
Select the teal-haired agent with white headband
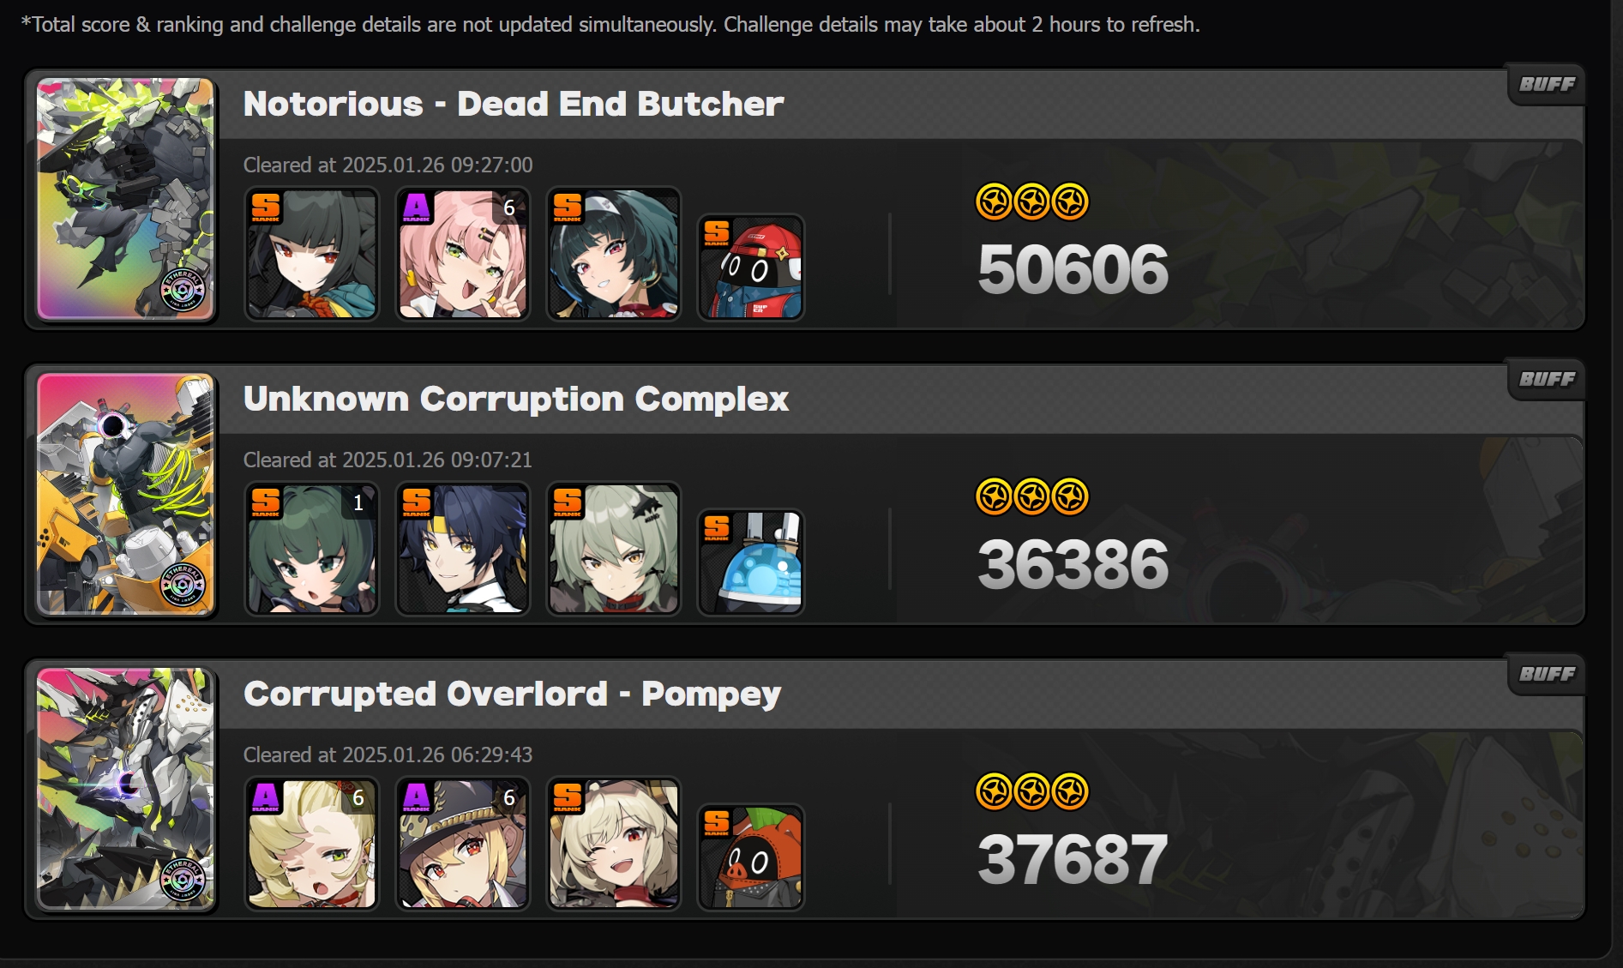coord(614,254)
